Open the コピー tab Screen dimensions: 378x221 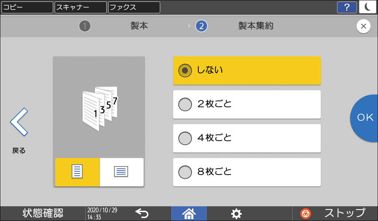point(27,7)
